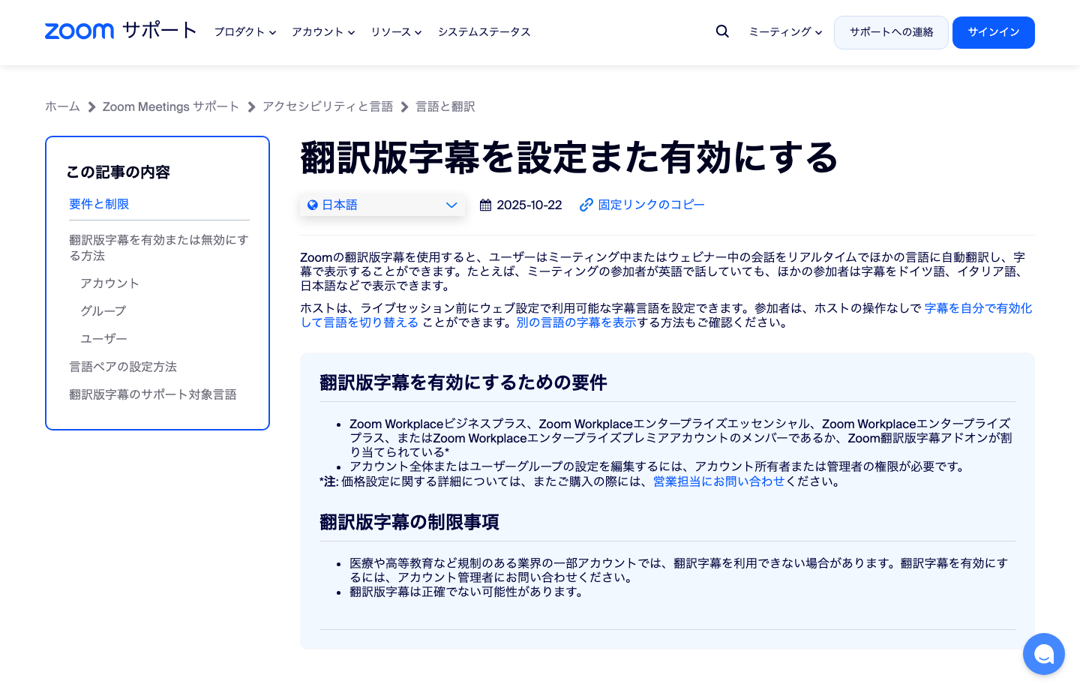Click the アクセシビリティと言語 breadcrumb
The width and height of the screenshot is (1080, 690).
[x=328, y=106]
